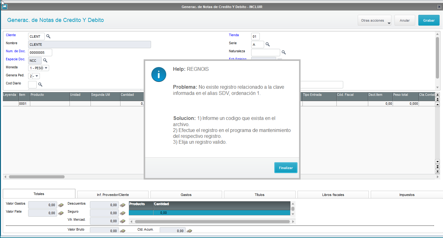443x238 pixels.
Task: Click money icon beside Vlr. Mercad.
Action: pos(123,221)
